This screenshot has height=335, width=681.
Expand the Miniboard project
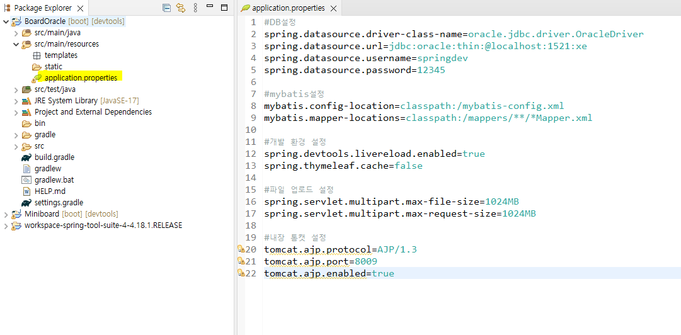click(6, 214)
